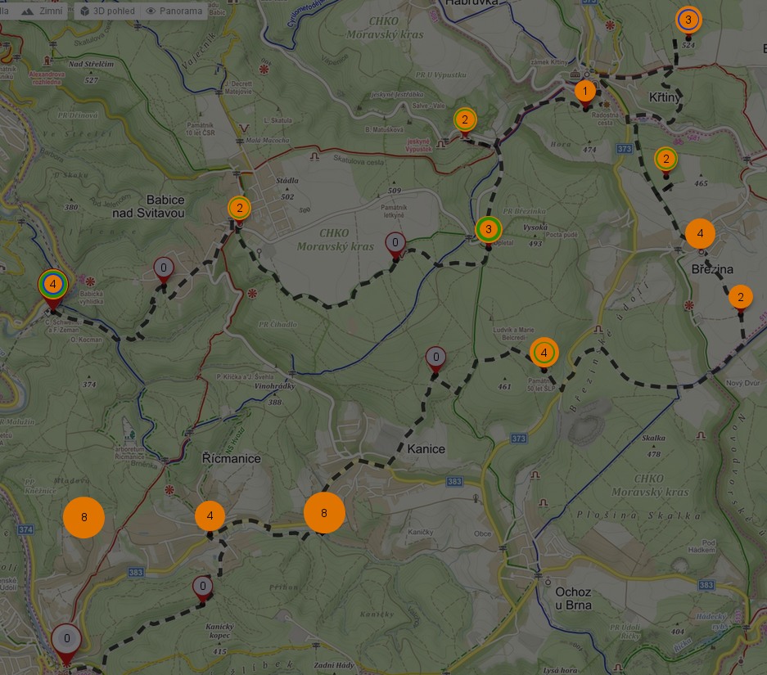
Task: Select the large gray 0 pin at bottom left
Action: [66, 640]
